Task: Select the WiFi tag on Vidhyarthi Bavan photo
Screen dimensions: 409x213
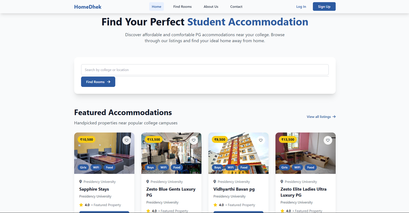Action: [x=230, y=167]
